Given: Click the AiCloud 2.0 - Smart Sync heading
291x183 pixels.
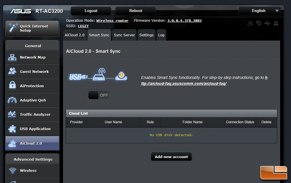Looking at the screenshot, I should (x=93, y=51).
